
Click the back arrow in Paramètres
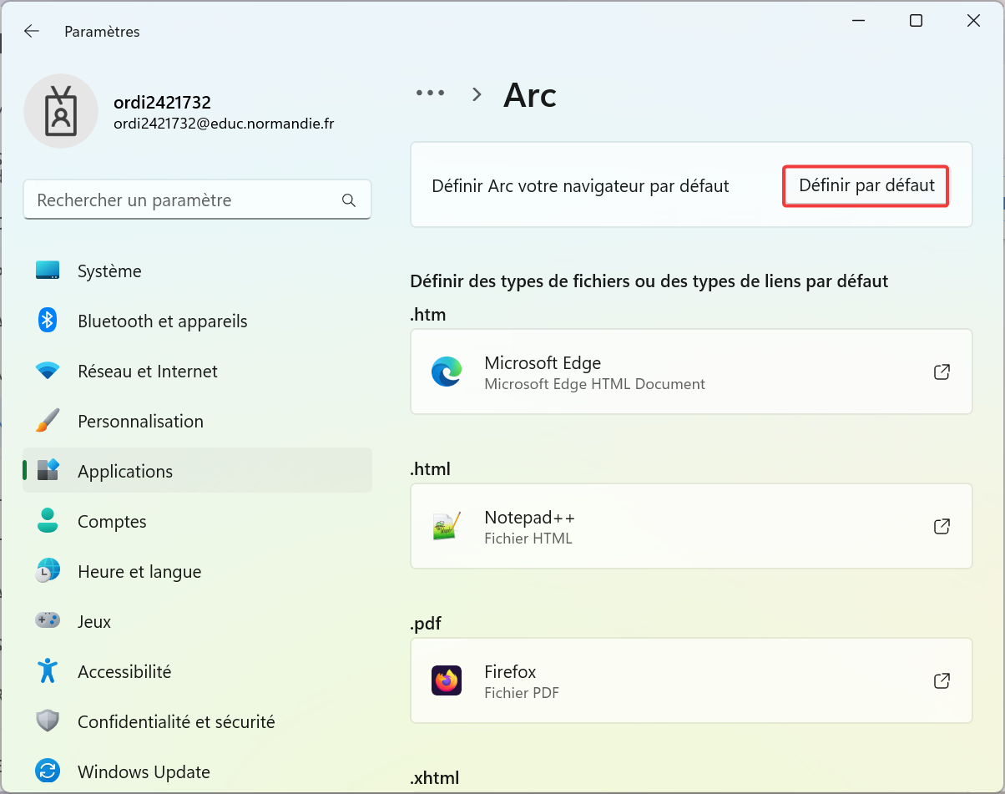32,31
